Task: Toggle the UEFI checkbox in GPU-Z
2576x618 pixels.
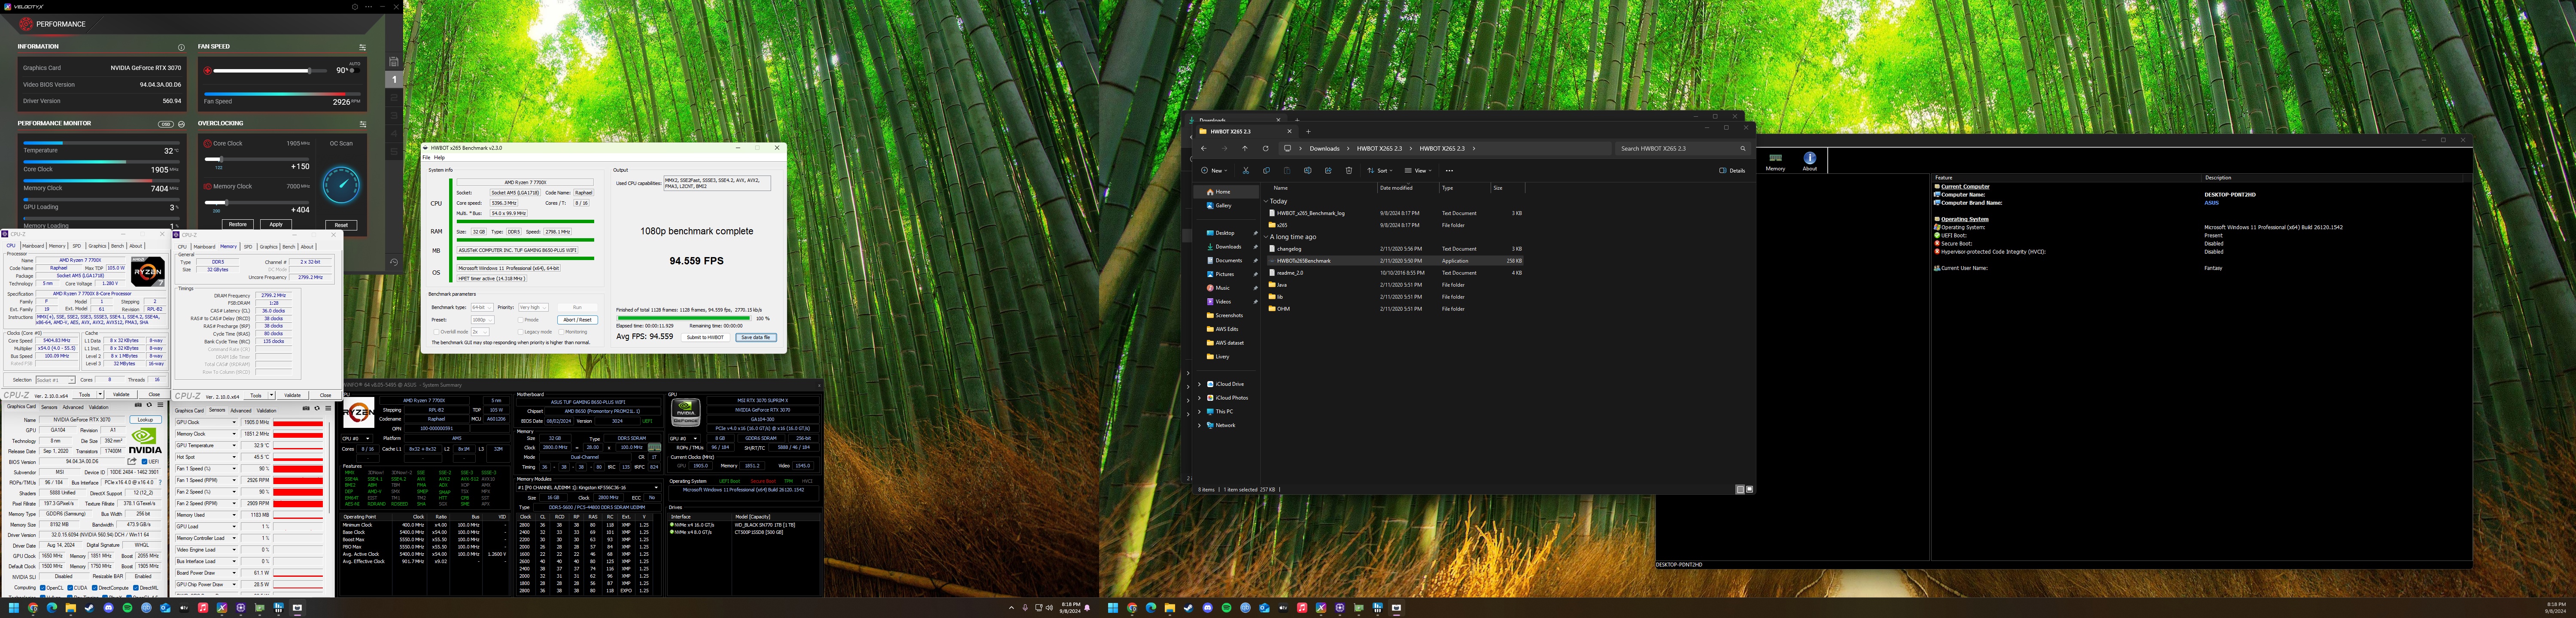Action: click(145, 462)
